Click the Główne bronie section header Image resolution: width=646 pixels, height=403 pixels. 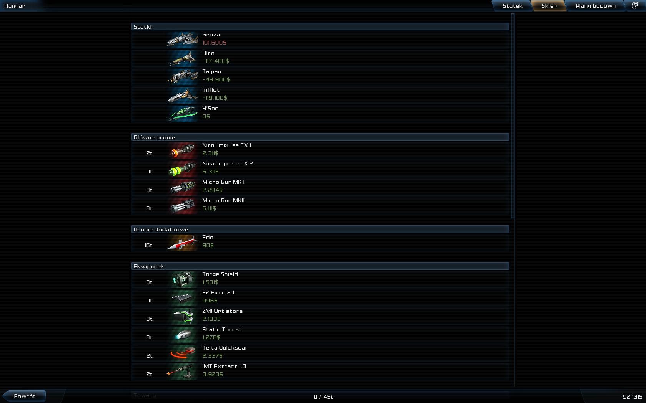pyautogui.click(x=320, y=137)
